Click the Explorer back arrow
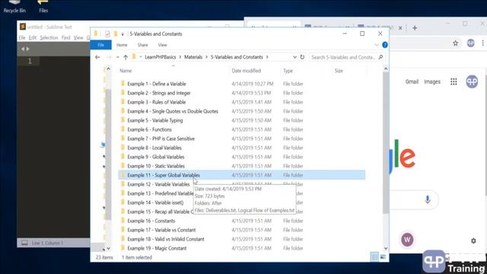The width and height of the screenshot is (487, 274). 97,57
